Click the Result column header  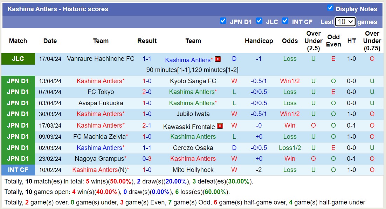click(x=147, y=41)
